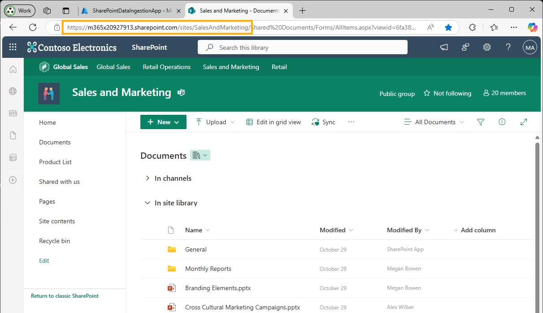Open the Global Sales navigation item
The width and height of the screenshot is (543, 313).
[113, 67]
